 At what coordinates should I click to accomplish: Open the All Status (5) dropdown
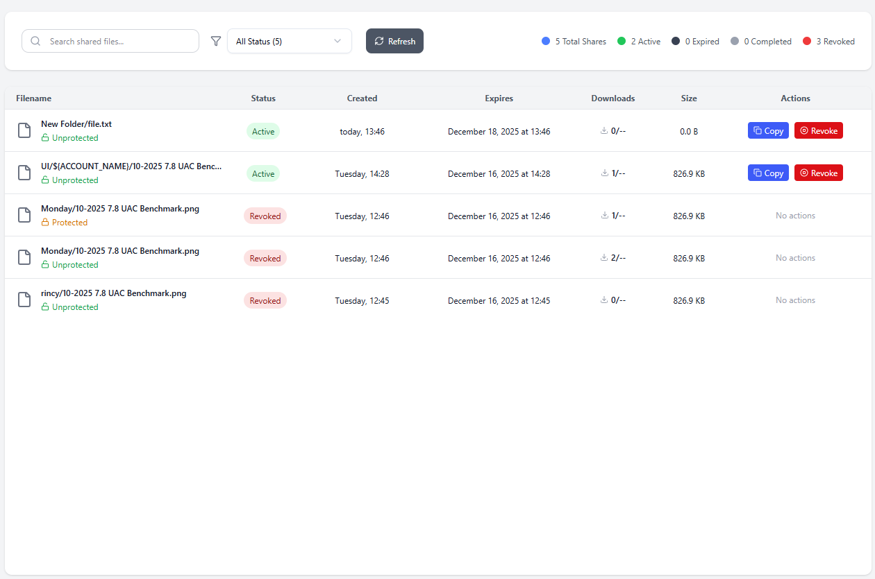coord(289,42)
